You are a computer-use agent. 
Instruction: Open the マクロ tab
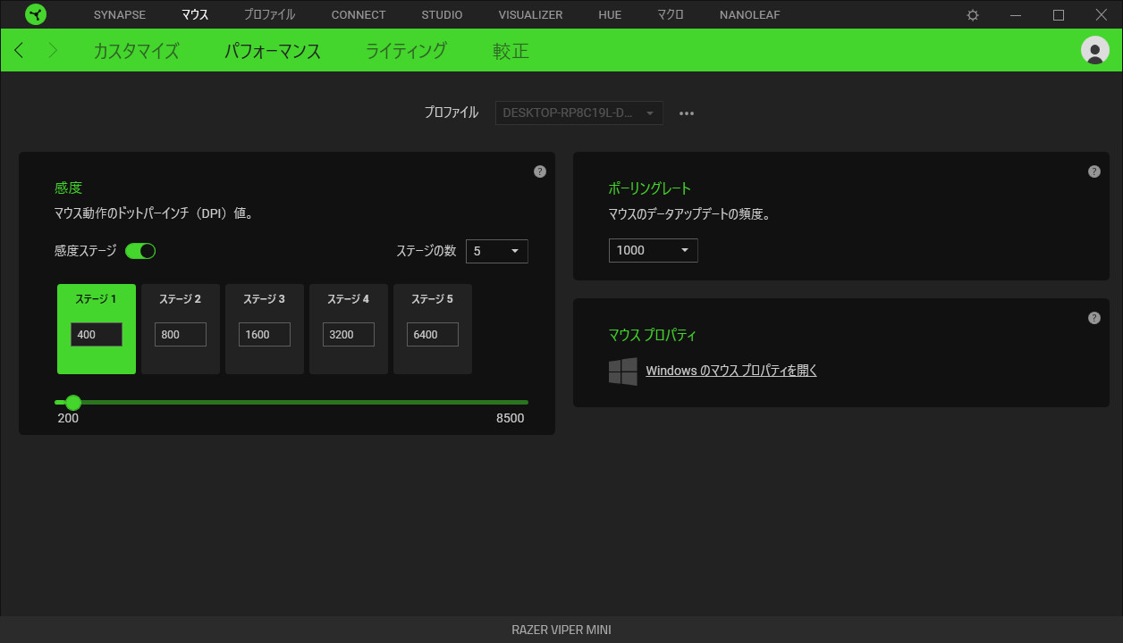[671, 15]
